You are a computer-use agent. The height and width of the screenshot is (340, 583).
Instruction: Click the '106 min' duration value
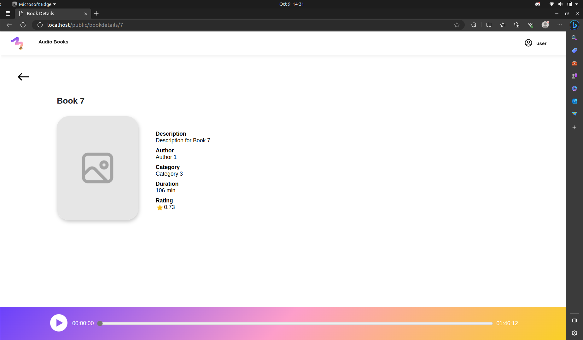(x=166, y=190)
